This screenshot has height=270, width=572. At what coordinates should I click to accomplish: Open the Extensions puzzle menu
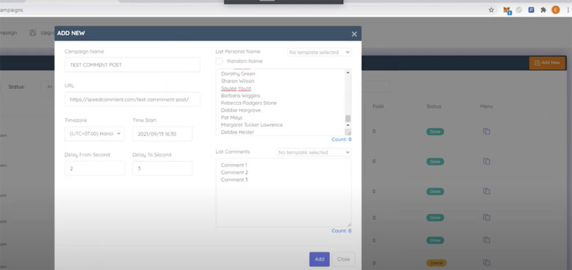pyautogui.click(x=543, y=10)
